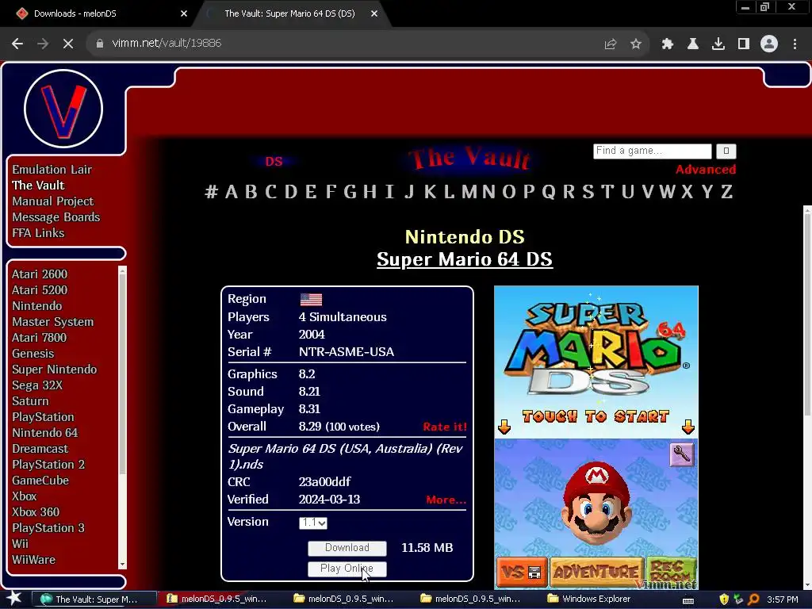Click the DS system label link
The height and width of the screenshot is (609, 812).
274,161
